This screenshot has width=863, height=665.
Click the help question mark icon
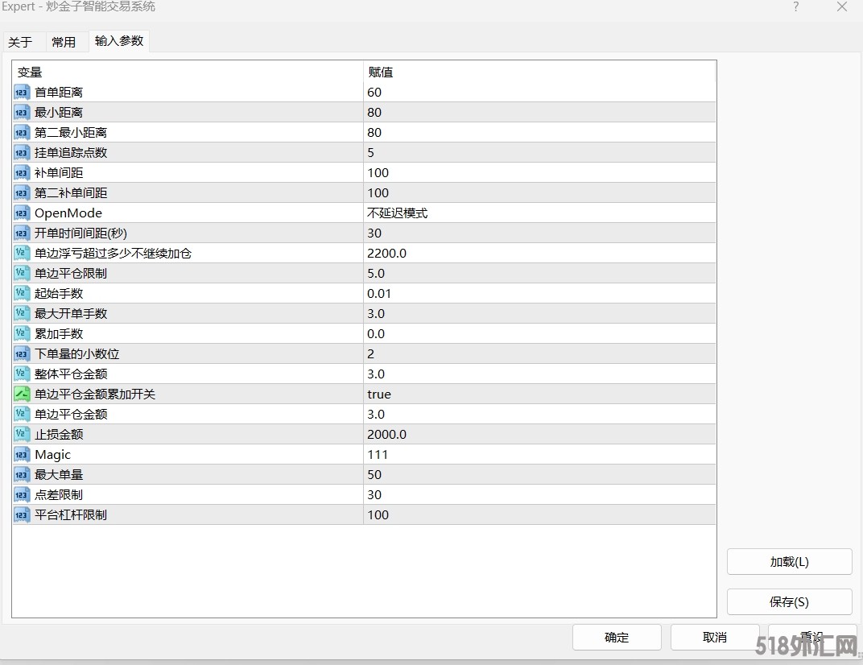(x=796, y=6)
